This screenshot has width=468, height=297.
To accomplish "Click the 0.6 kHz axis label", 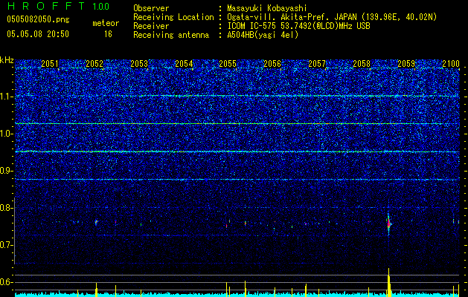I will click(x=6, y=282).
